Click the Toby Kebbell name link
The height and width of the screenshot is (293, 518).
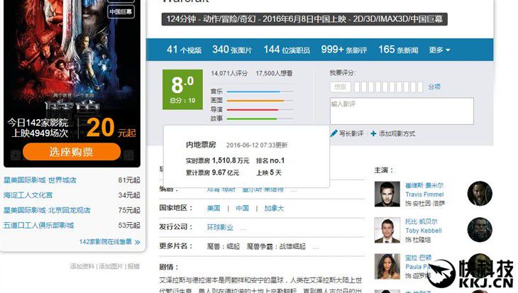point(424,231)
